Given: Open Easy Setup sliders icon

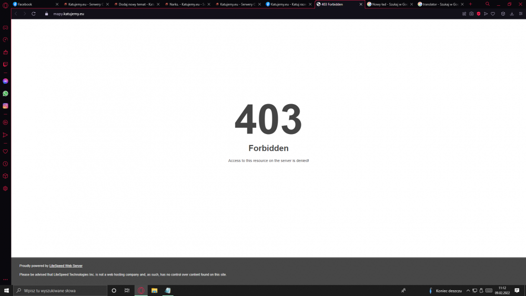Looking at the screenshot, I should (x=521, y=14).
